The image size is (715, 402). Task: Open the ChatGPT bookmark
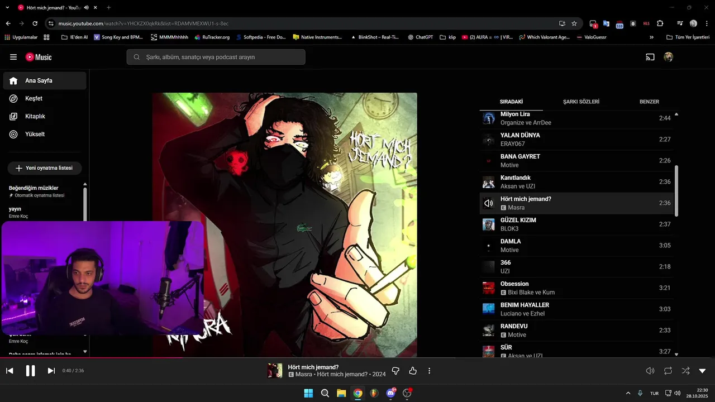(x=420, y=37)
